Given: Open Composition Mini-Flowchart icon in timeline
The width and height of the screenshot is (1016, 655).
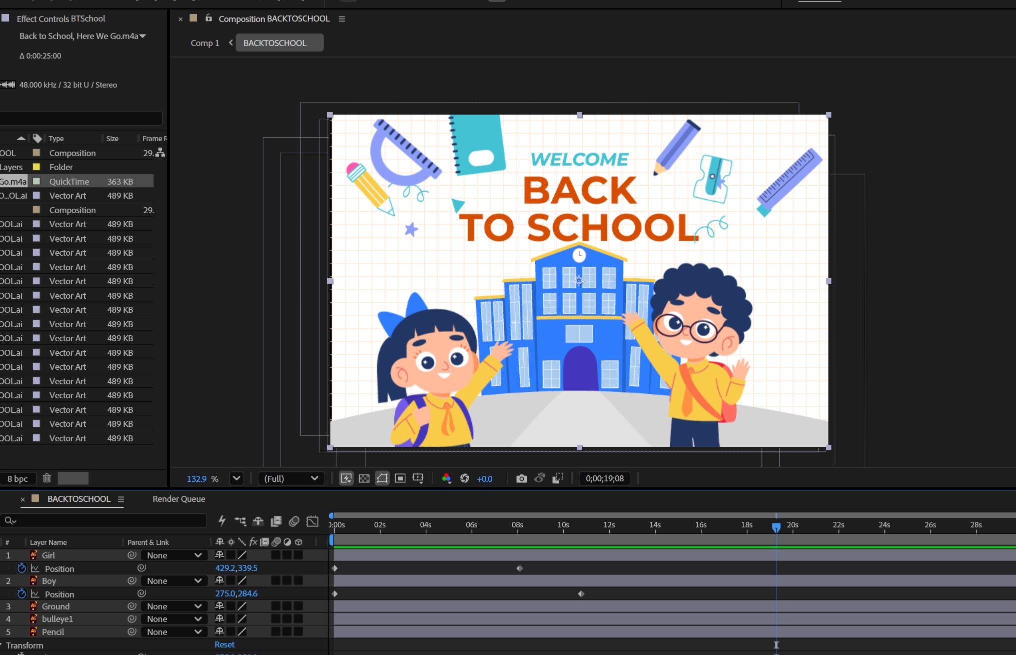Looking at the screenshot, I should click(x=240, y=521).
